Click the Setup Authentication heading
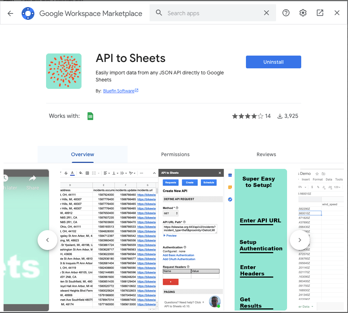 [x=261, y=245]
